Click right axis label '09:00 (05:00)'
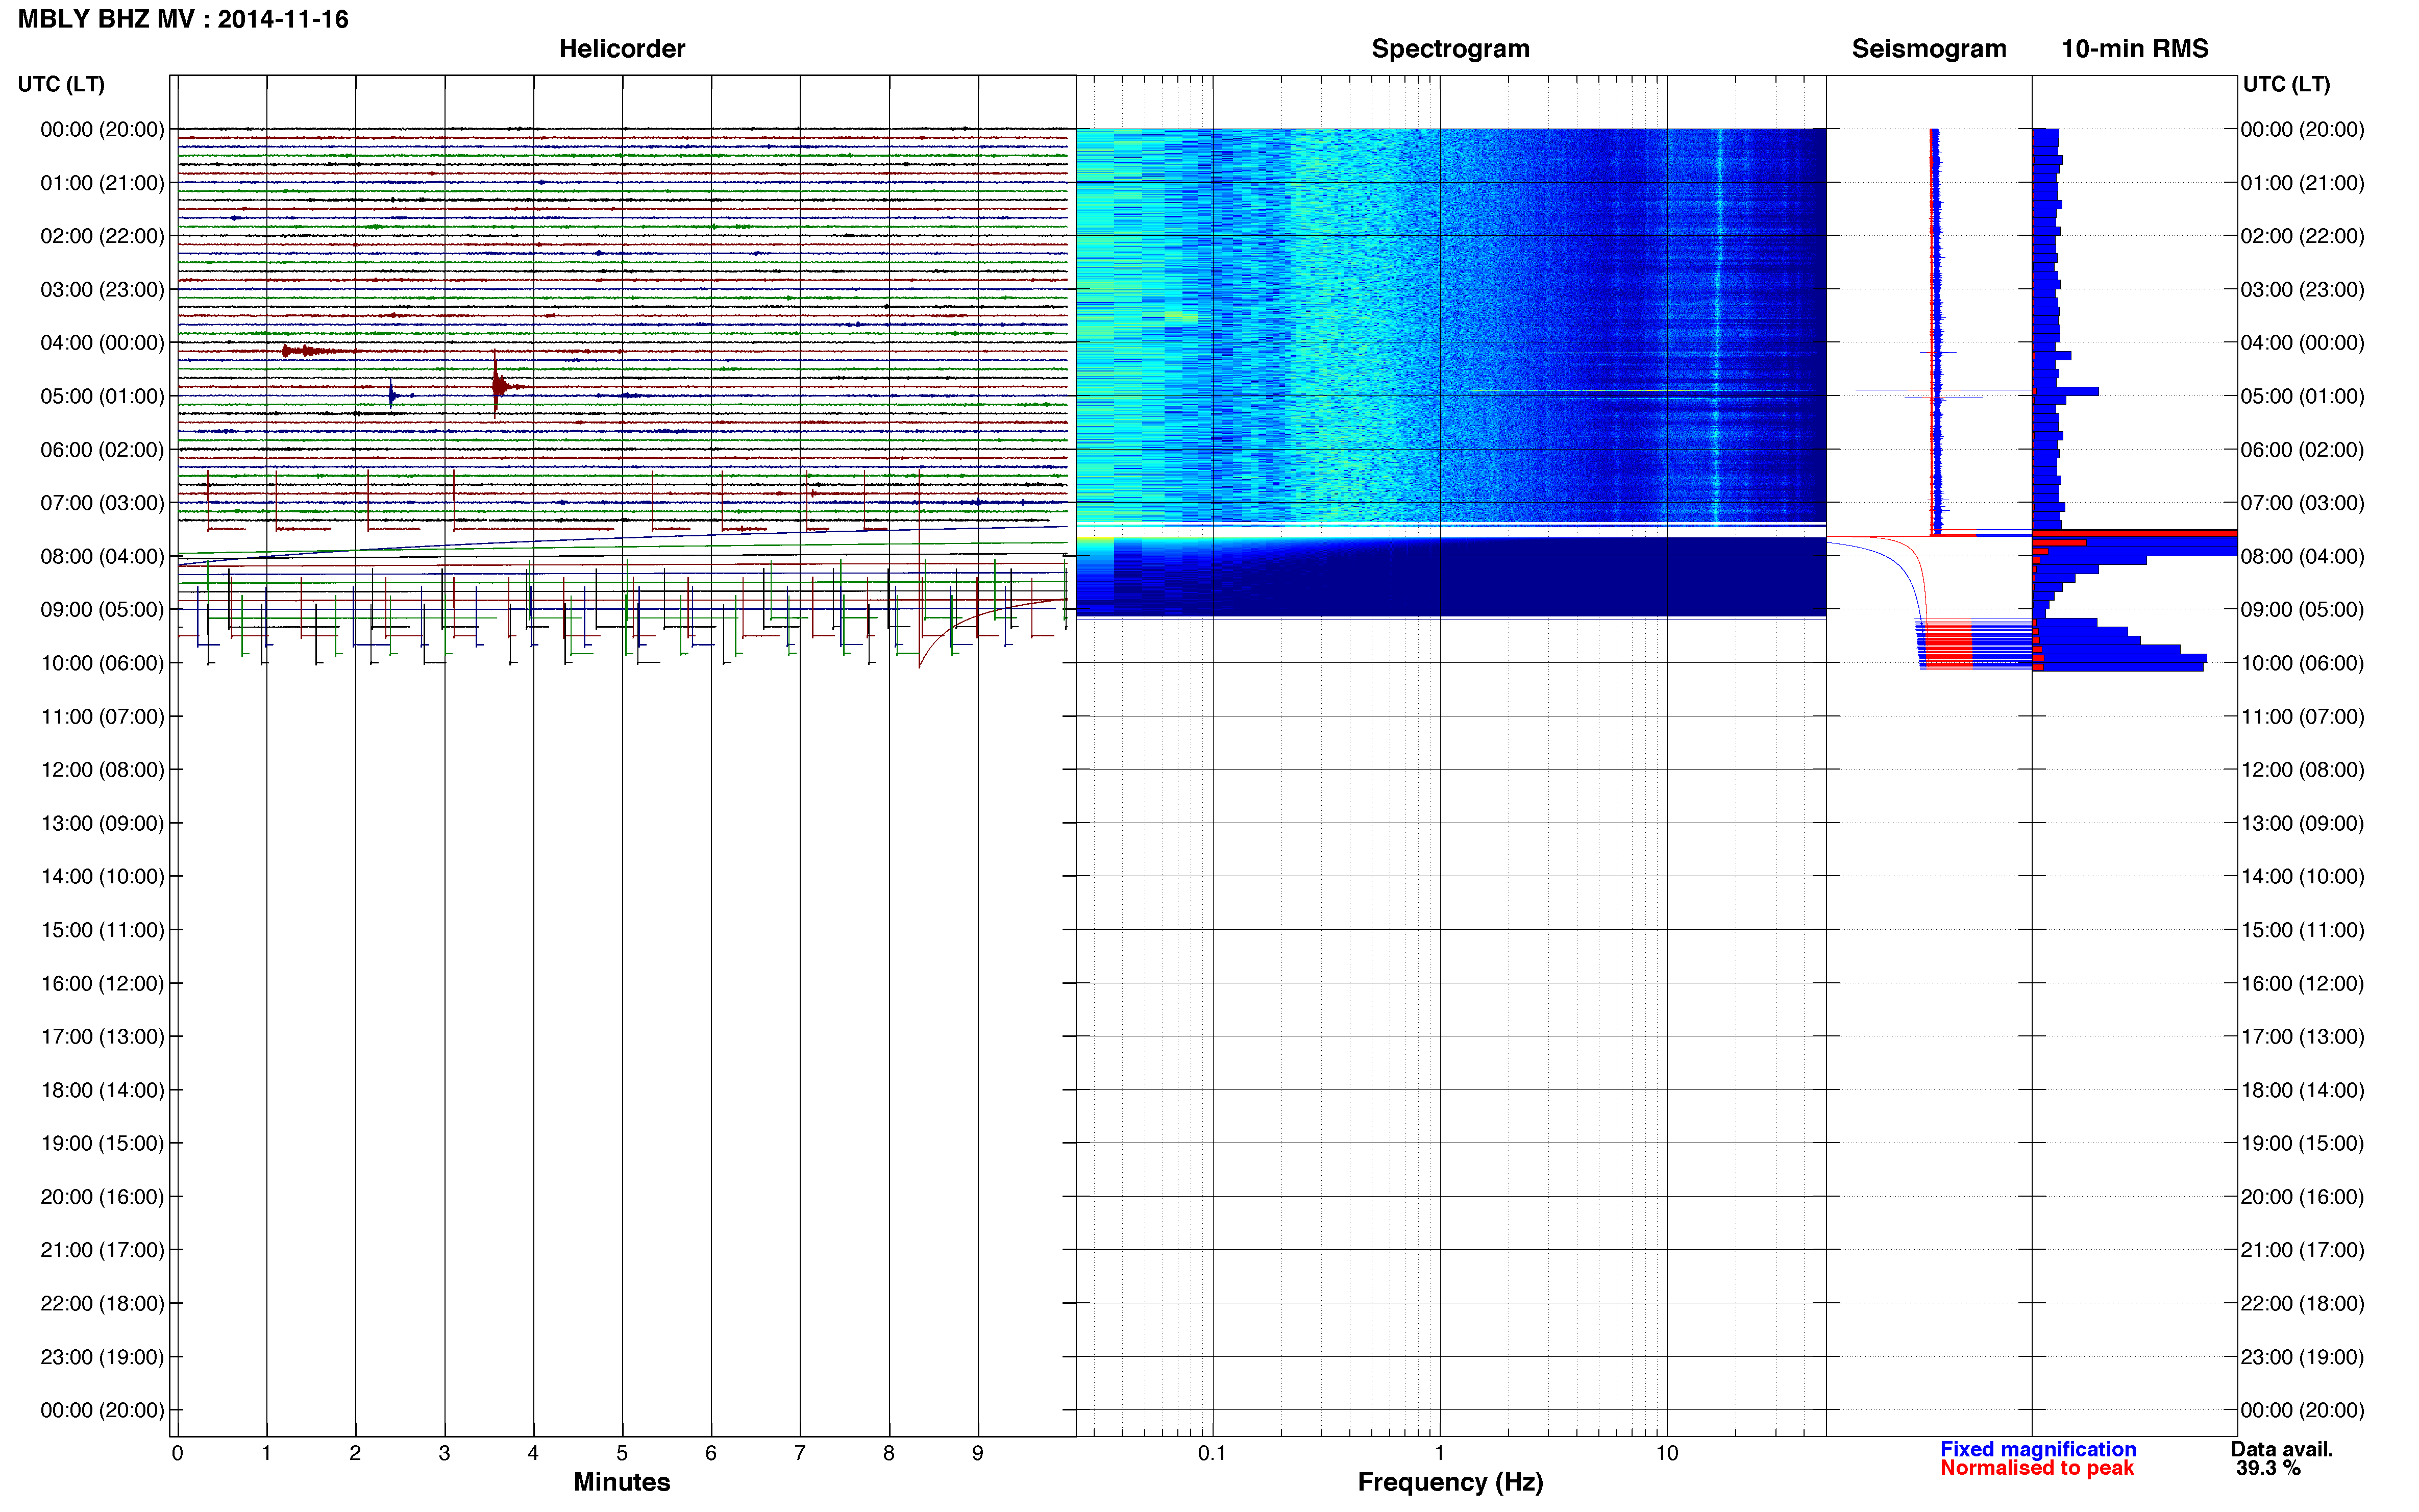2419x1512 pixels. tap(2302, 609)
